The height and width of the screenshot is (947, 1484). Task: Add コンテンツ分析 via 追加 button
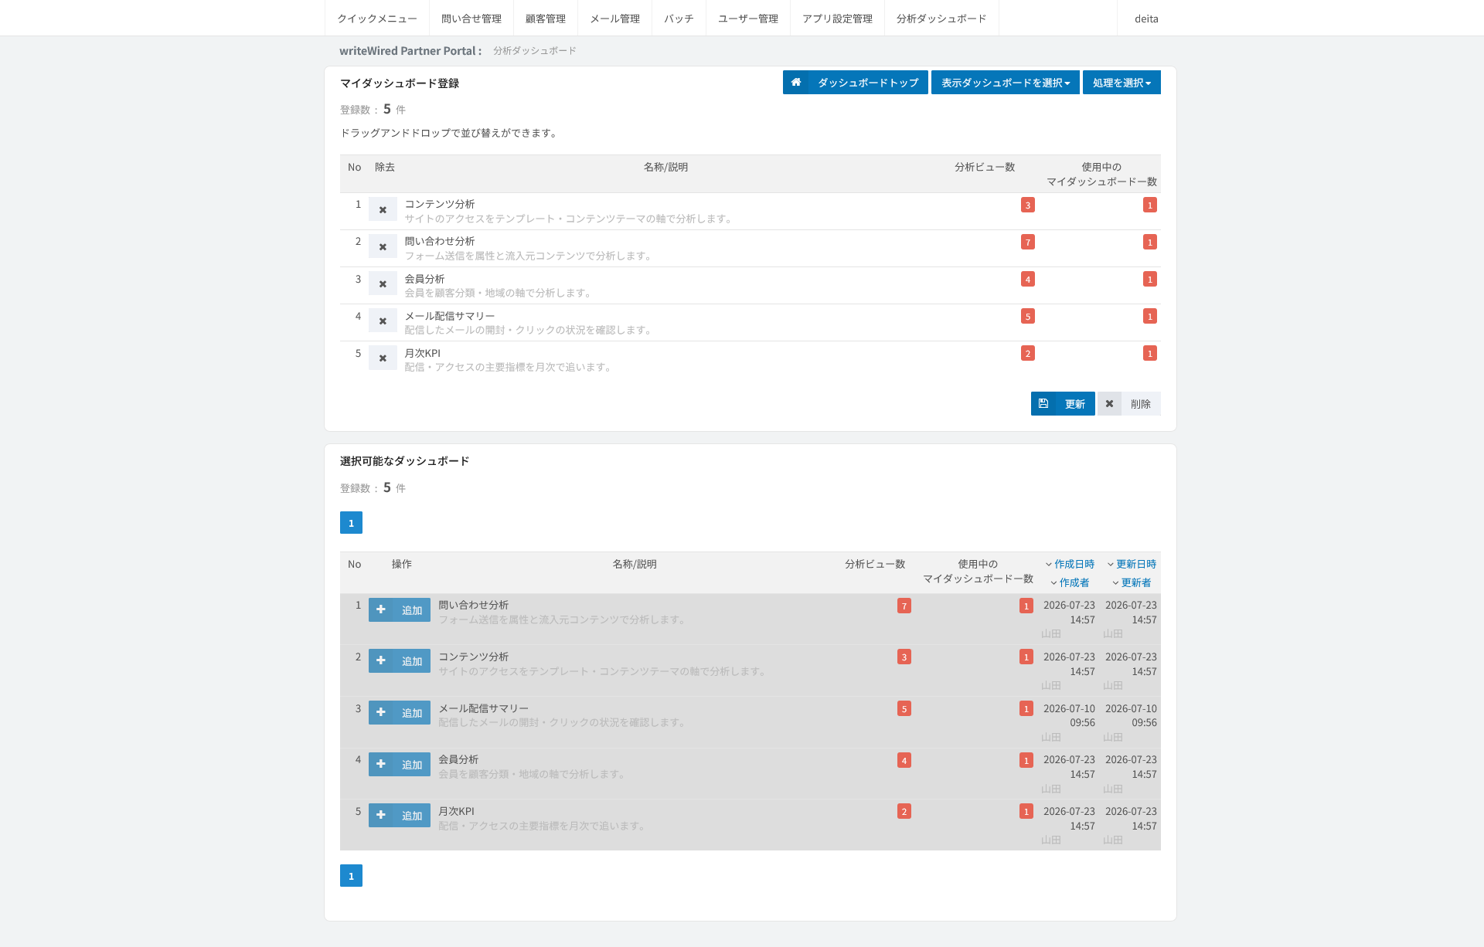[x=400, y=660]
